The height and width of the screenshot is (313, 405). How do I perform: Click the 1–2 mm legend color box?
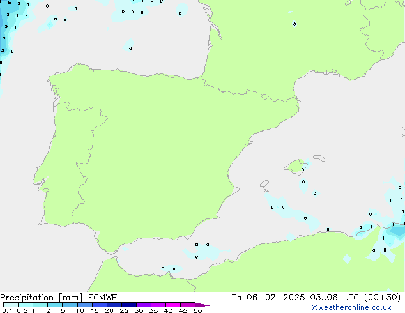[x=40, y=305]
